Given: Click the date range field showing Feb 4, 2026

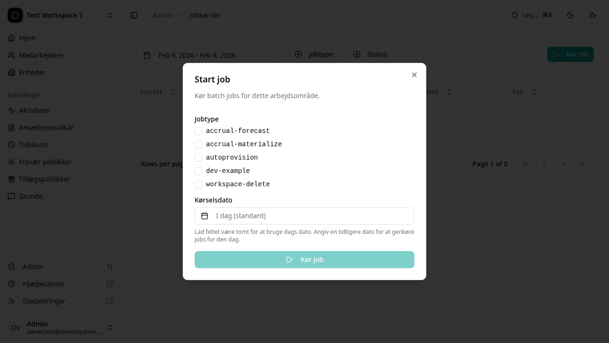Looking at the screenshot, I should [208, 55].
